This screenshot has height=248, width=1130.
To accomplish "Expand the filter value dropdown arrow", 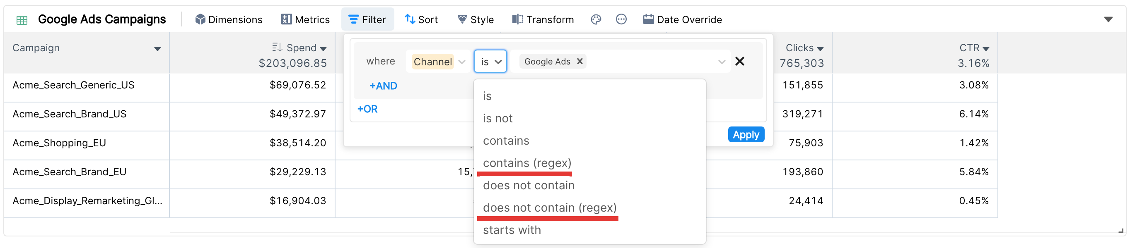I will tap(722, 62).
